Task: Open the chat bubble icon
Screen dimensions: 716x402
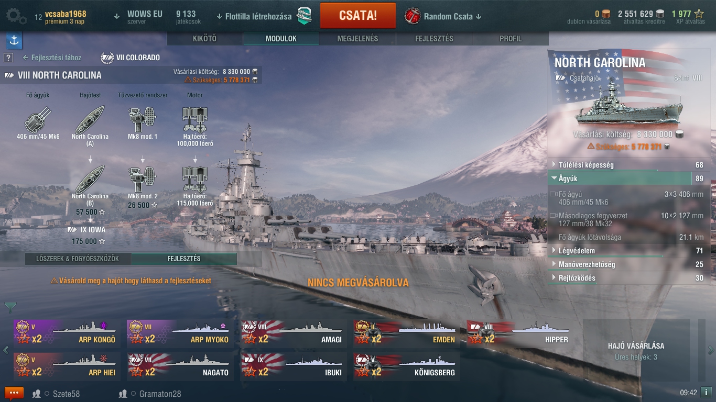Action: [x=14, y=393]
